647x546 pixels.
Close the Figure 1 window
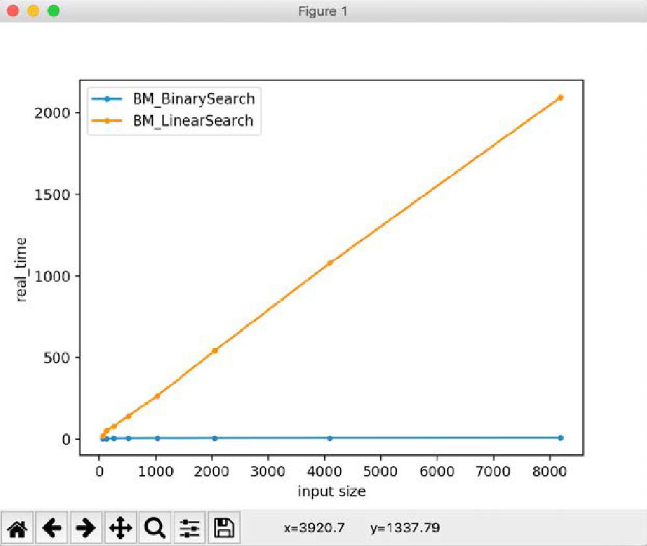click(12, 11)
